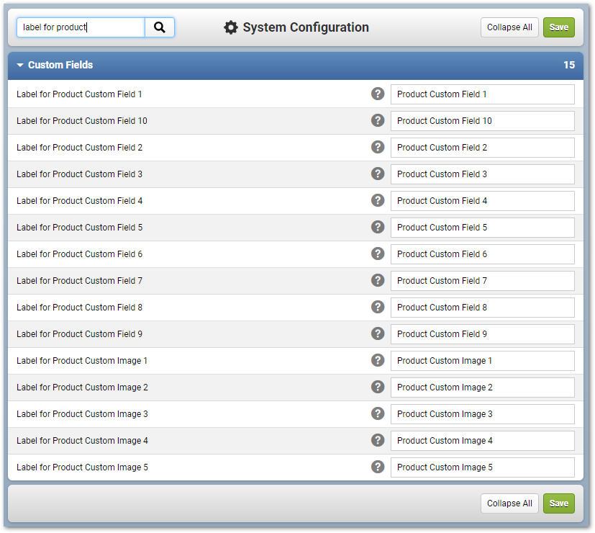The image size is (595, 533).
Task: Edit the Product Custom Field 3 value
Action: click(x=482, y=174)
